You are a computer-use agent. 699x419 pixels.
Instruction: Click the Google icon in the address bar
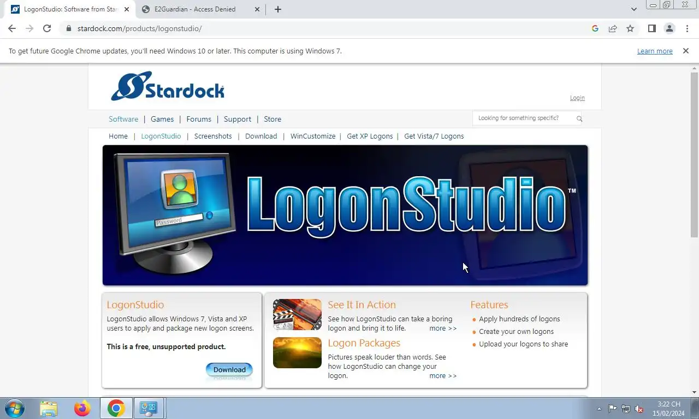(595, 28)
